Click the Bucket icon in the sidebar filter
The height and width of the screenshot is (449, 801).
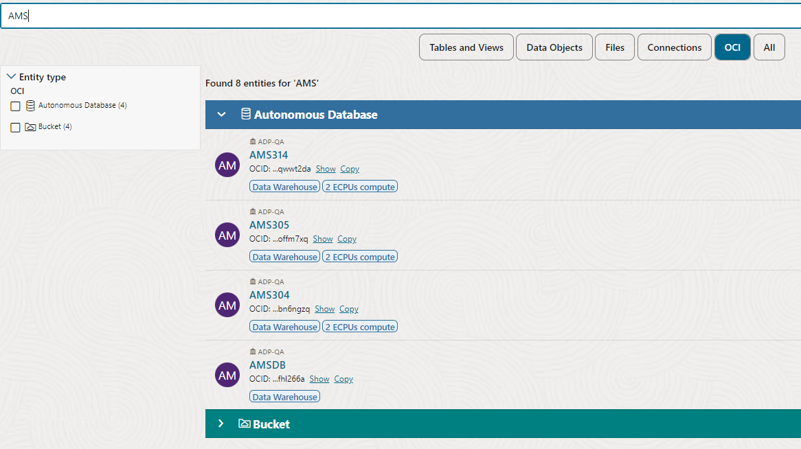(30, 126)
